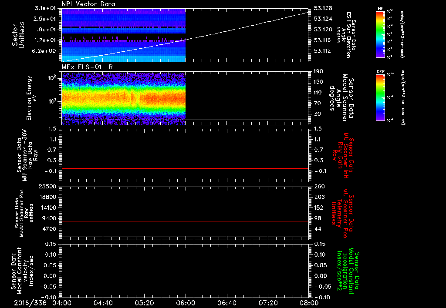Click the 53.112 elevation tick label
Viewport: 446px width, 308px height.
tap(323, 51)
